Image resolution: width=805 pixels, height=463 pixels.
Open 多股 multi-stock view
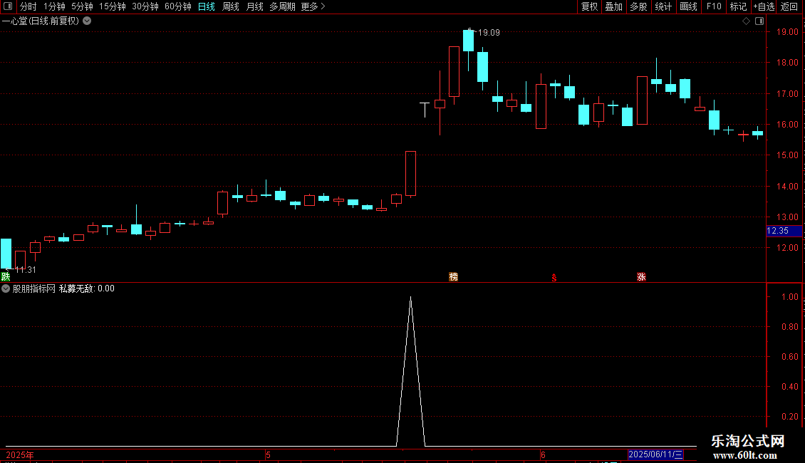638,6
